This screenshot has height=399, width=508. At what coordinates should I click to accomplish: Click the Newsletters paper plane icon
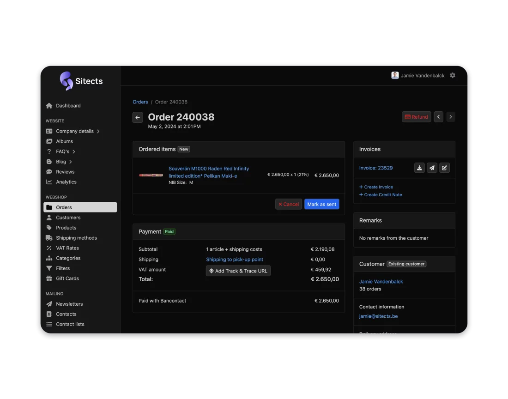pyautogui.click(x=49, y=304)
